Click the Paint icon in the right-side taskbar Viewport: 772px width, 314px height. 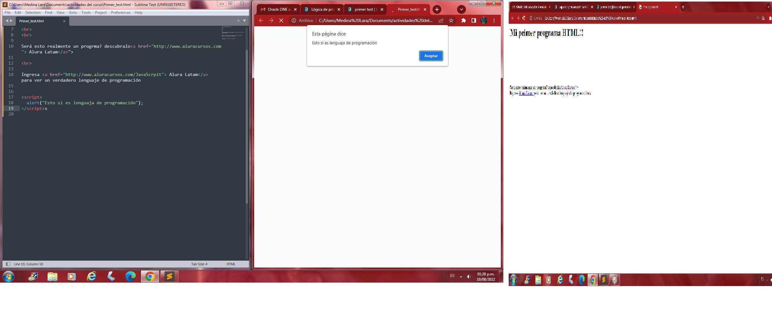tap(614, 279)
